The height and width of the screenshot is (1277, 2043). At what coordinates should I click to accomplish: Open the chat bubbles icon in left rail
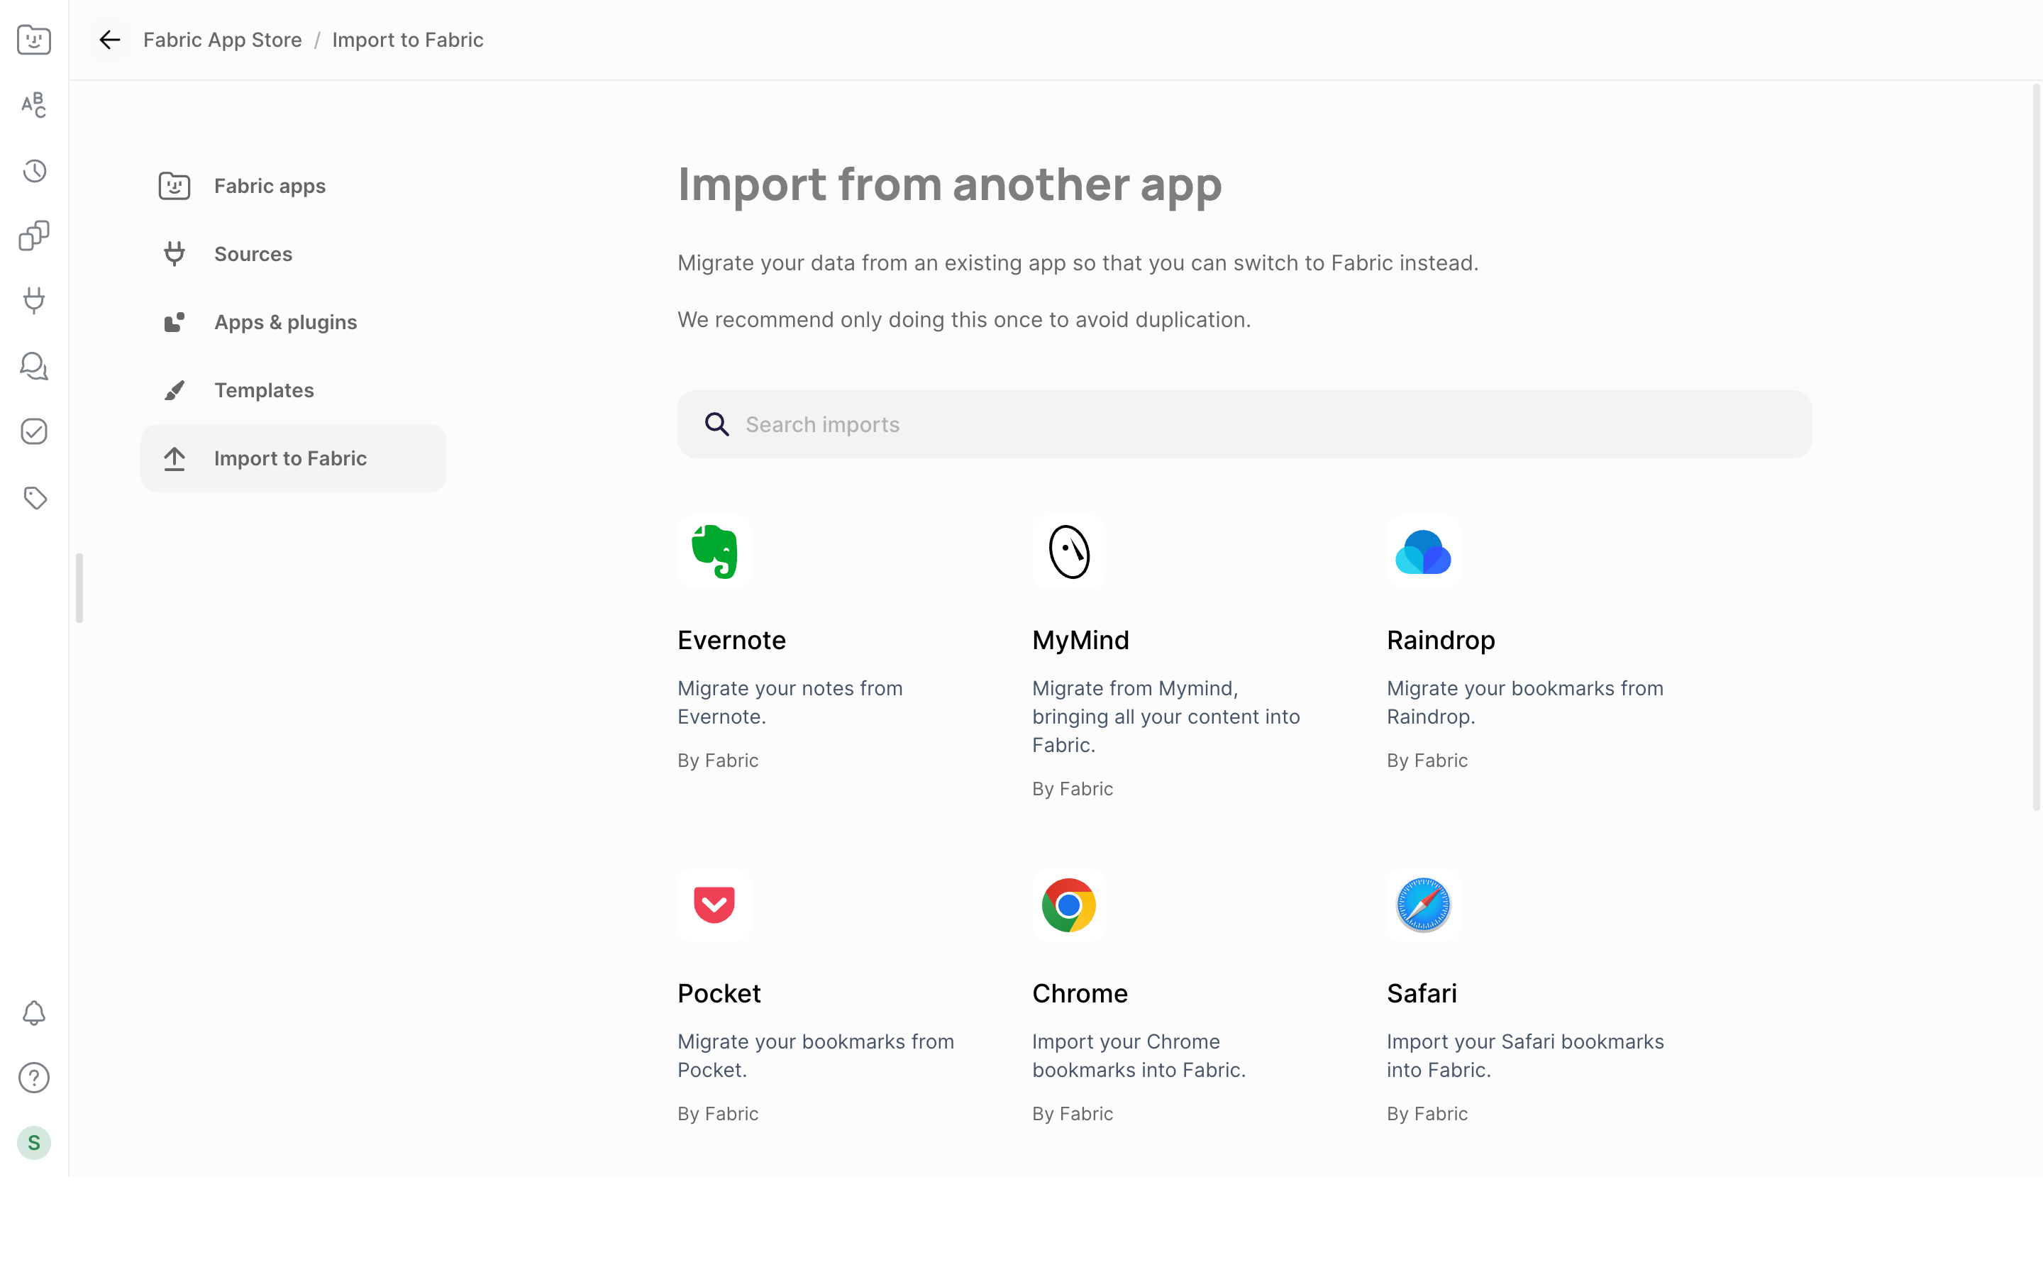point(34,367)
